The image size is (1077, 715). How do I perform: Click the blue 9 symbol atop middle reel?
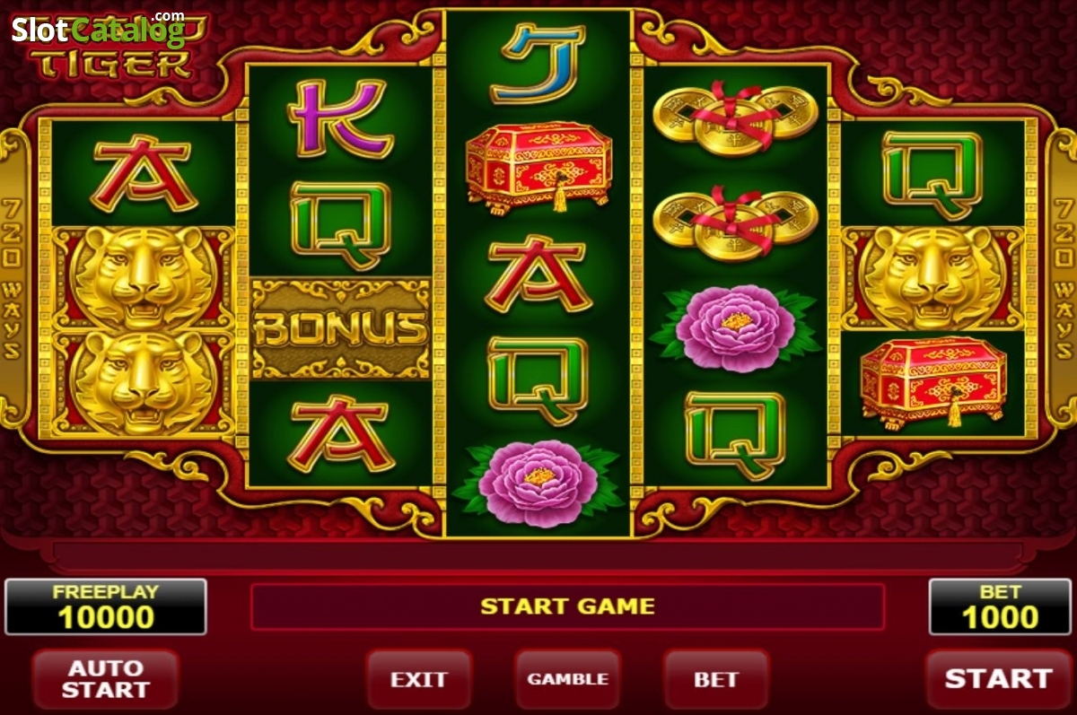click(538, 63)
